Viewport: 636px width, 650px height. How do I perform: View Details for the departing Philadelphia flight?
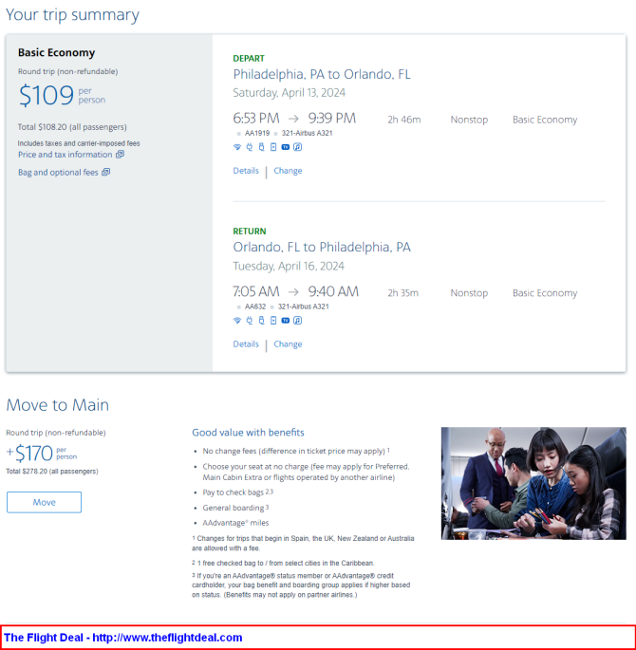pos(246,171)
